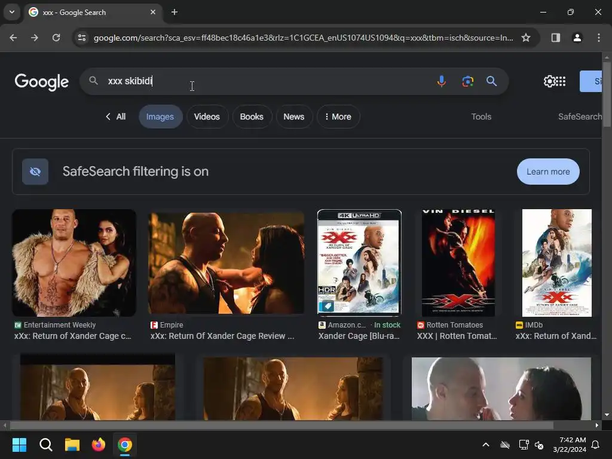Open the XXX Rotten Tomatoes link

click(x=457, y=336)
